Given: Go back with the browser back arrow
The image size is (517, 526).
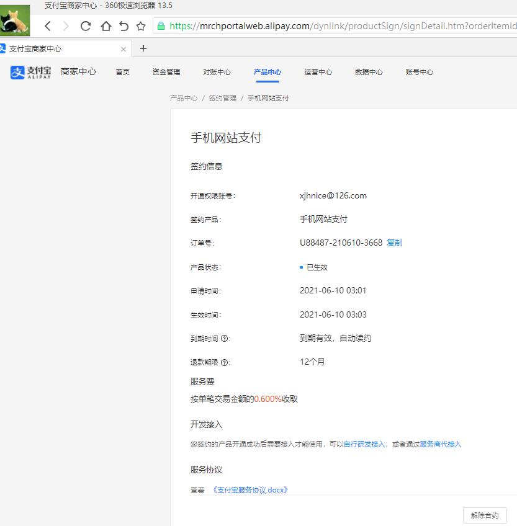Looking at the screenshot, I should pyautogui.click(x=48, y=26).
